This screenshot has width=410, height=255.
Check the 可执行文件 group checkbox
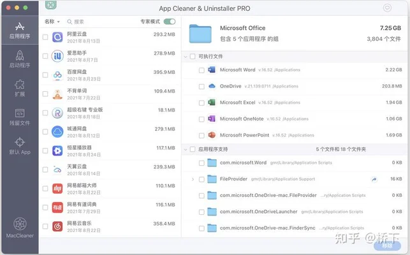(193, 57)
